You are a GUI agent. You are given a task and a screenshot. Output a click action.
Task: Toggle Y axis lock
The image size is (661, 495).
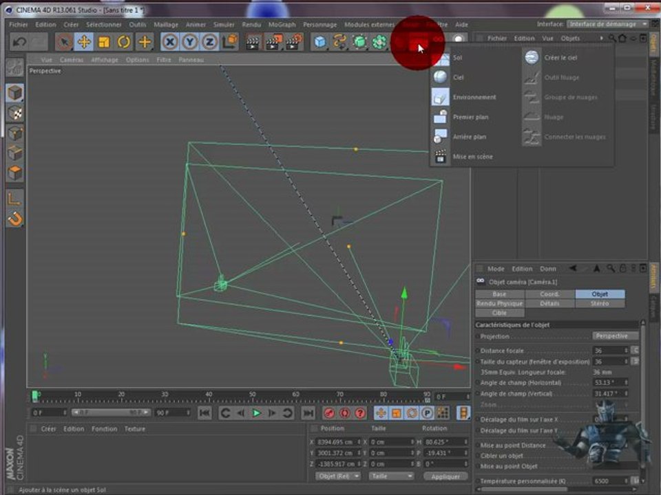click(x=189, y=42)
